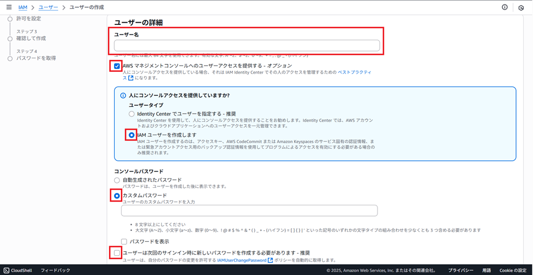Open CloudShell from the footer
The width and height of the screenshot is (533, 275).
pos(18,270)
